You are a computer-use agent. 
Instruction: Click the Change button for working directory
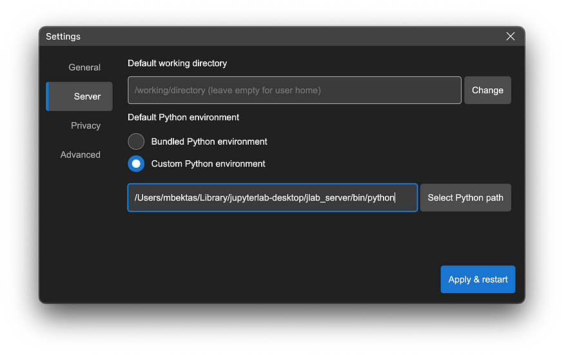tap(487, 90)
